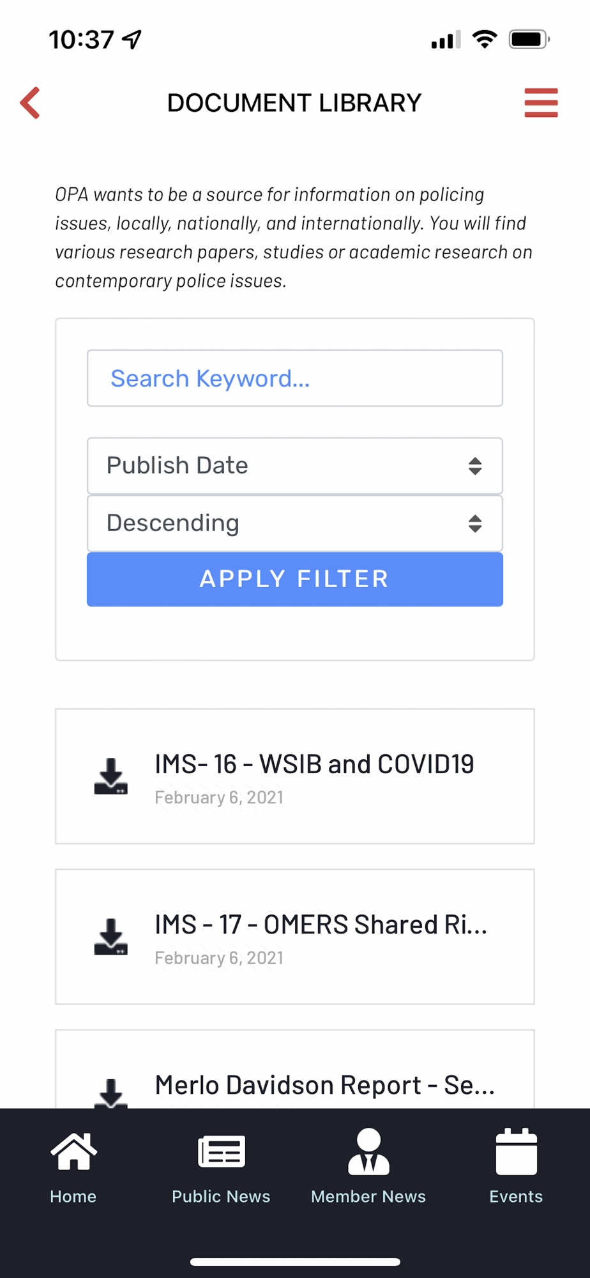590x1278 pixels.
Task: Open the Publish Date sort dropdown
Action: (294, 466)
